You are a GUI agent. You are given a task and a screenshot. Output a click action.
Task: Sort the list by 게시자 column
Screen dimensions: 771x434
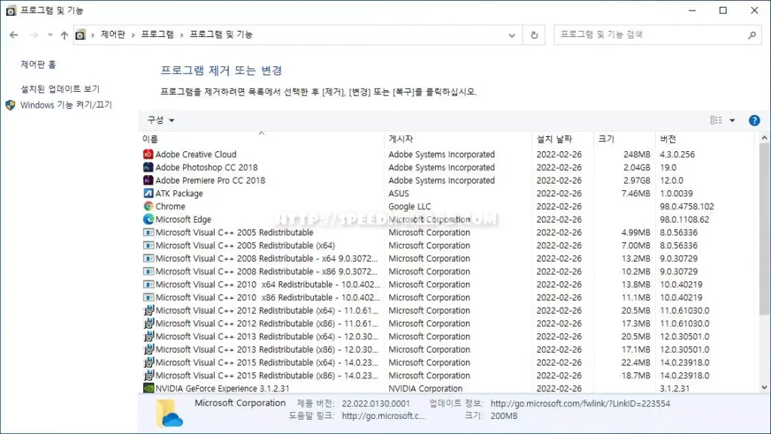pos(459,139)
